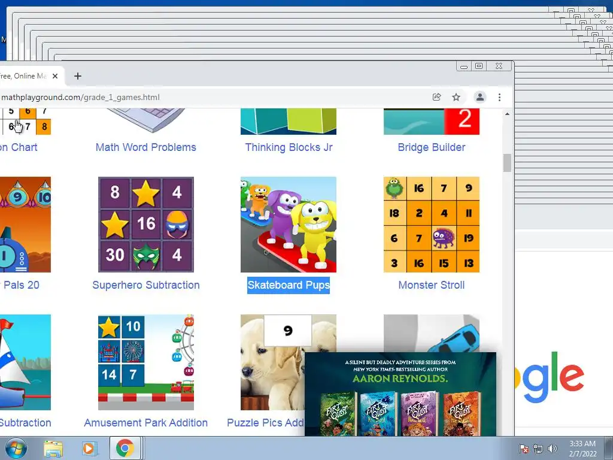Open the Thinking Blocks Jr link
This screenshot has height=460, width=613.
tap(289, 147)
